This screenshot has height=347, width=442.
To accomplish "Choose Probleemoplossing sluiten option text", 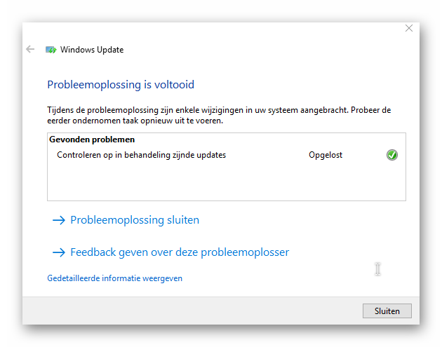I will tap(135, 220).
